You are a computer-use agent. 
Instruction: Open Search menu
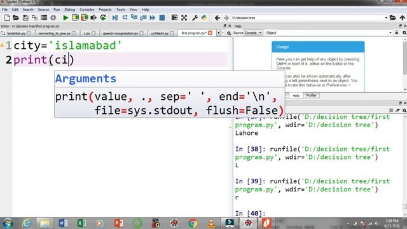[x=28, y=10]
